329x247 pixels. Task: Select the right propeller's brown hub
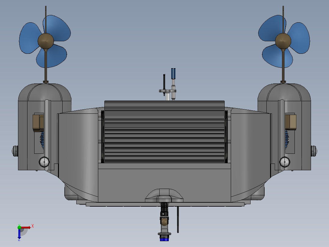pos(283,41)
